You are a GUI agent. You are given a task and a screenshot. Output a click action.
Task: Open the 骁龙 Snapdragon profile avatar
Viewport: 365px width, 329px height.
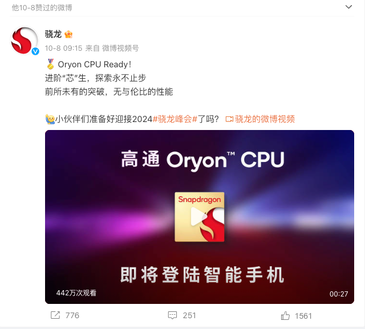coord(24,40)
